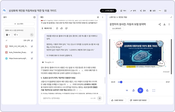Click the PRO badge
The image size is (175, 112).
(x=160, y=11)
